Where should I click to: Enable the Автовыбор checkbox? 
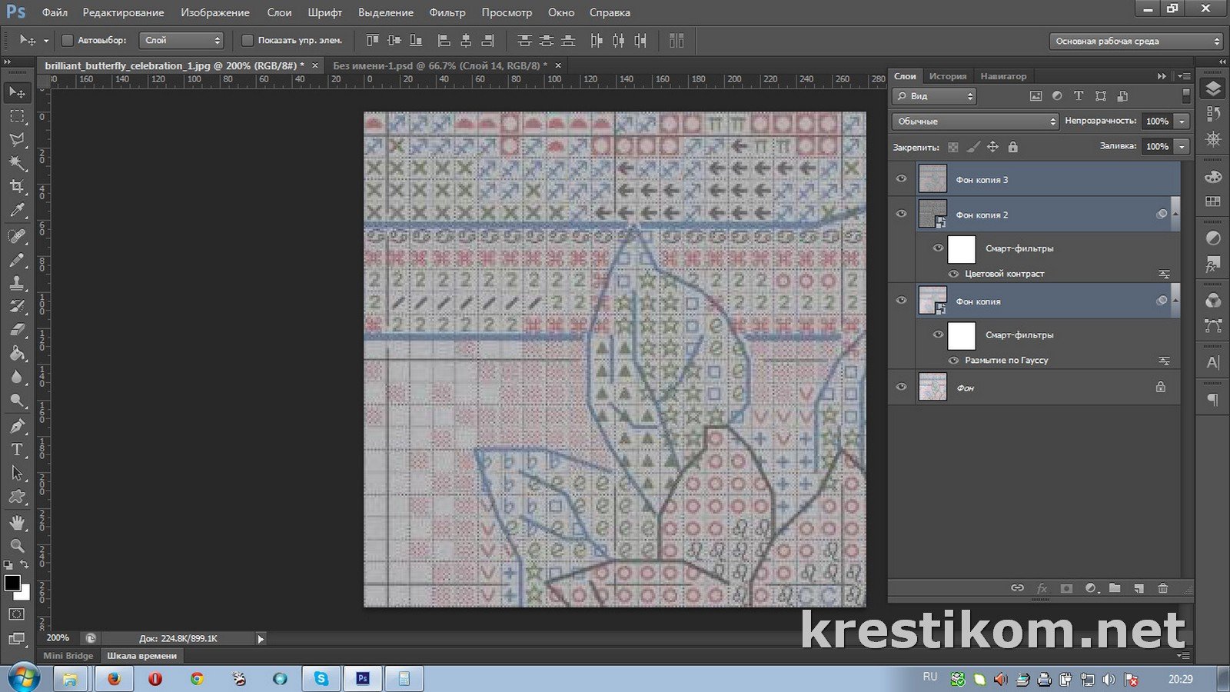tap(67, 41)
